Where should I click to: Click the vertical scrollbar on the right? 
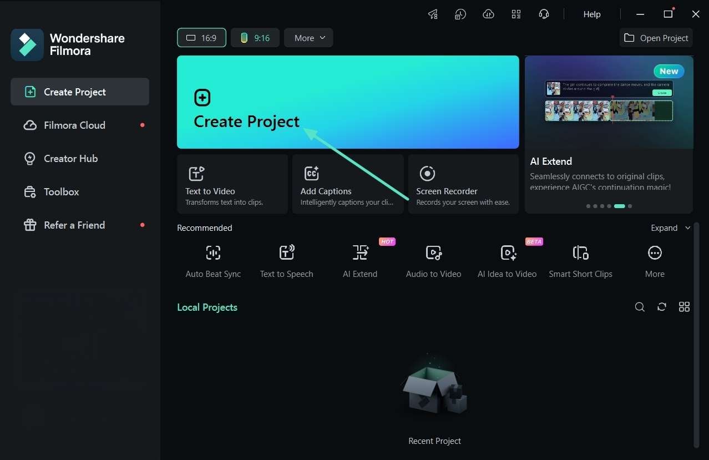point(696,335)
